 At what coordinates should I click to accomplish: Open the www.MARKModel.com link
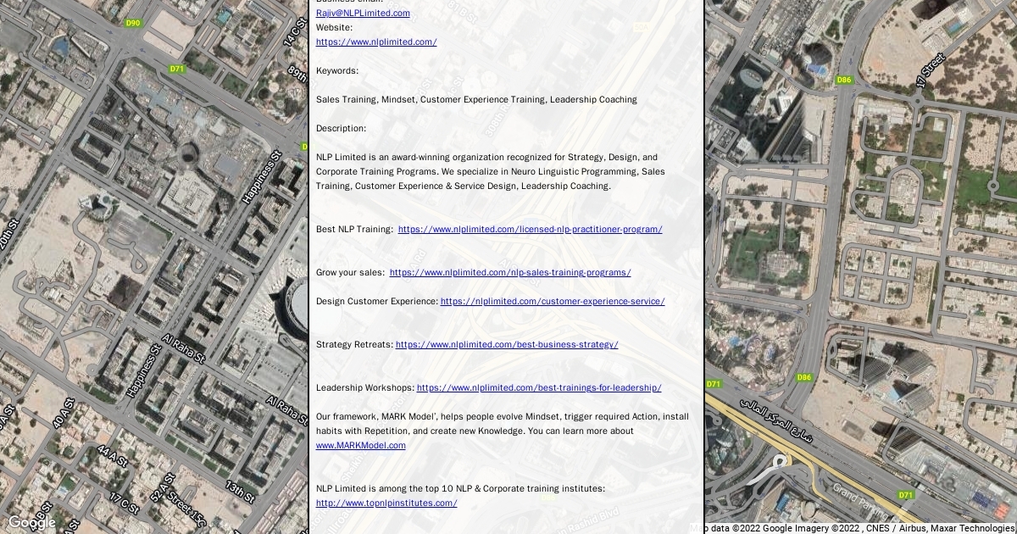pyautogui.click(x=361, y=445)
